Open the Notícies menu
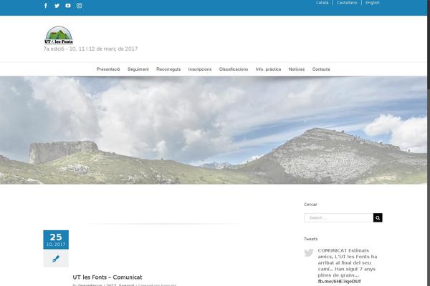Viewport: 430px width, 286px height. coord(297,69)
